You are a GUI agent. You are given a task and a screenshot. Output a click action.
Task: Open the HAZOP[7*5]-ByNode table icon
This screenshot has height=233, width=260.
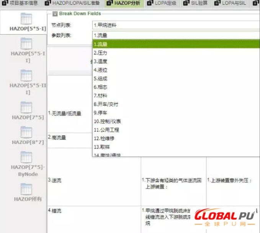tap(26, 157)
